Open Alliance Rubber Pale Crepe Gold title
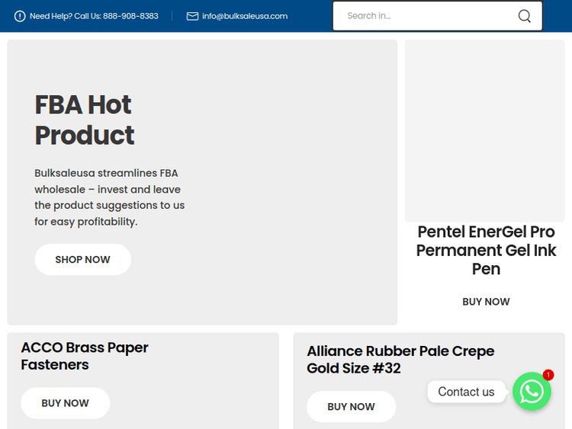The image size is (572, 429). point(400,360)
